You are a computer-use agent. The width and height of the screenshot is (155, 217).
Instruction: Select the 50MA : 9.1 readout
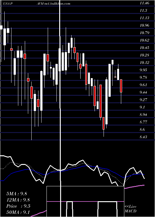(18, 212)
